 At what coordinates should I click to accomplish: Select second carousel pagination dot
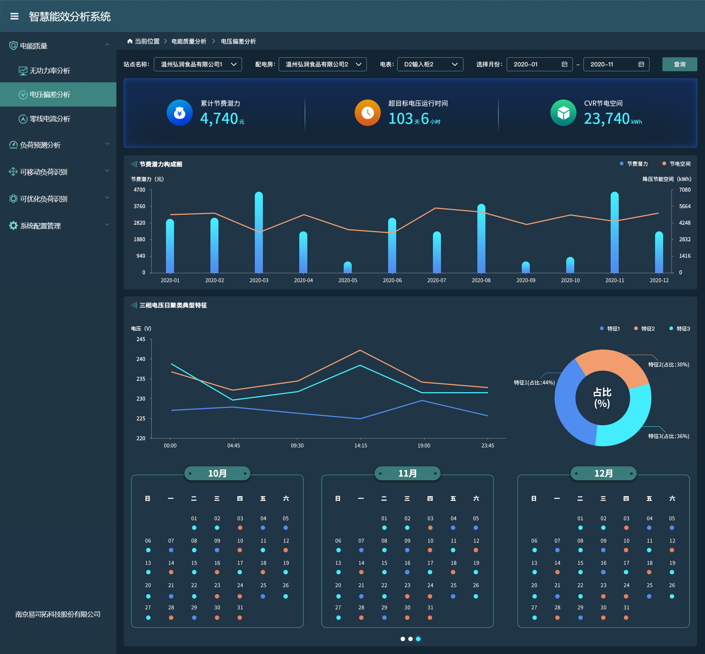(411, 639)
